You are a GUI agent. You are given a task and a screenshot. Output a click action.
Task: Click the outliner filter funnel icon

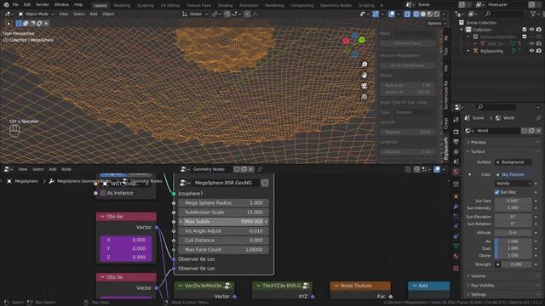tap(533, 14)
